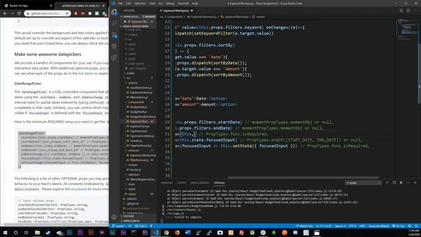Split the terminal panel
The width and height of the screenshot is (421, 237).
click(x=394, y=183)
